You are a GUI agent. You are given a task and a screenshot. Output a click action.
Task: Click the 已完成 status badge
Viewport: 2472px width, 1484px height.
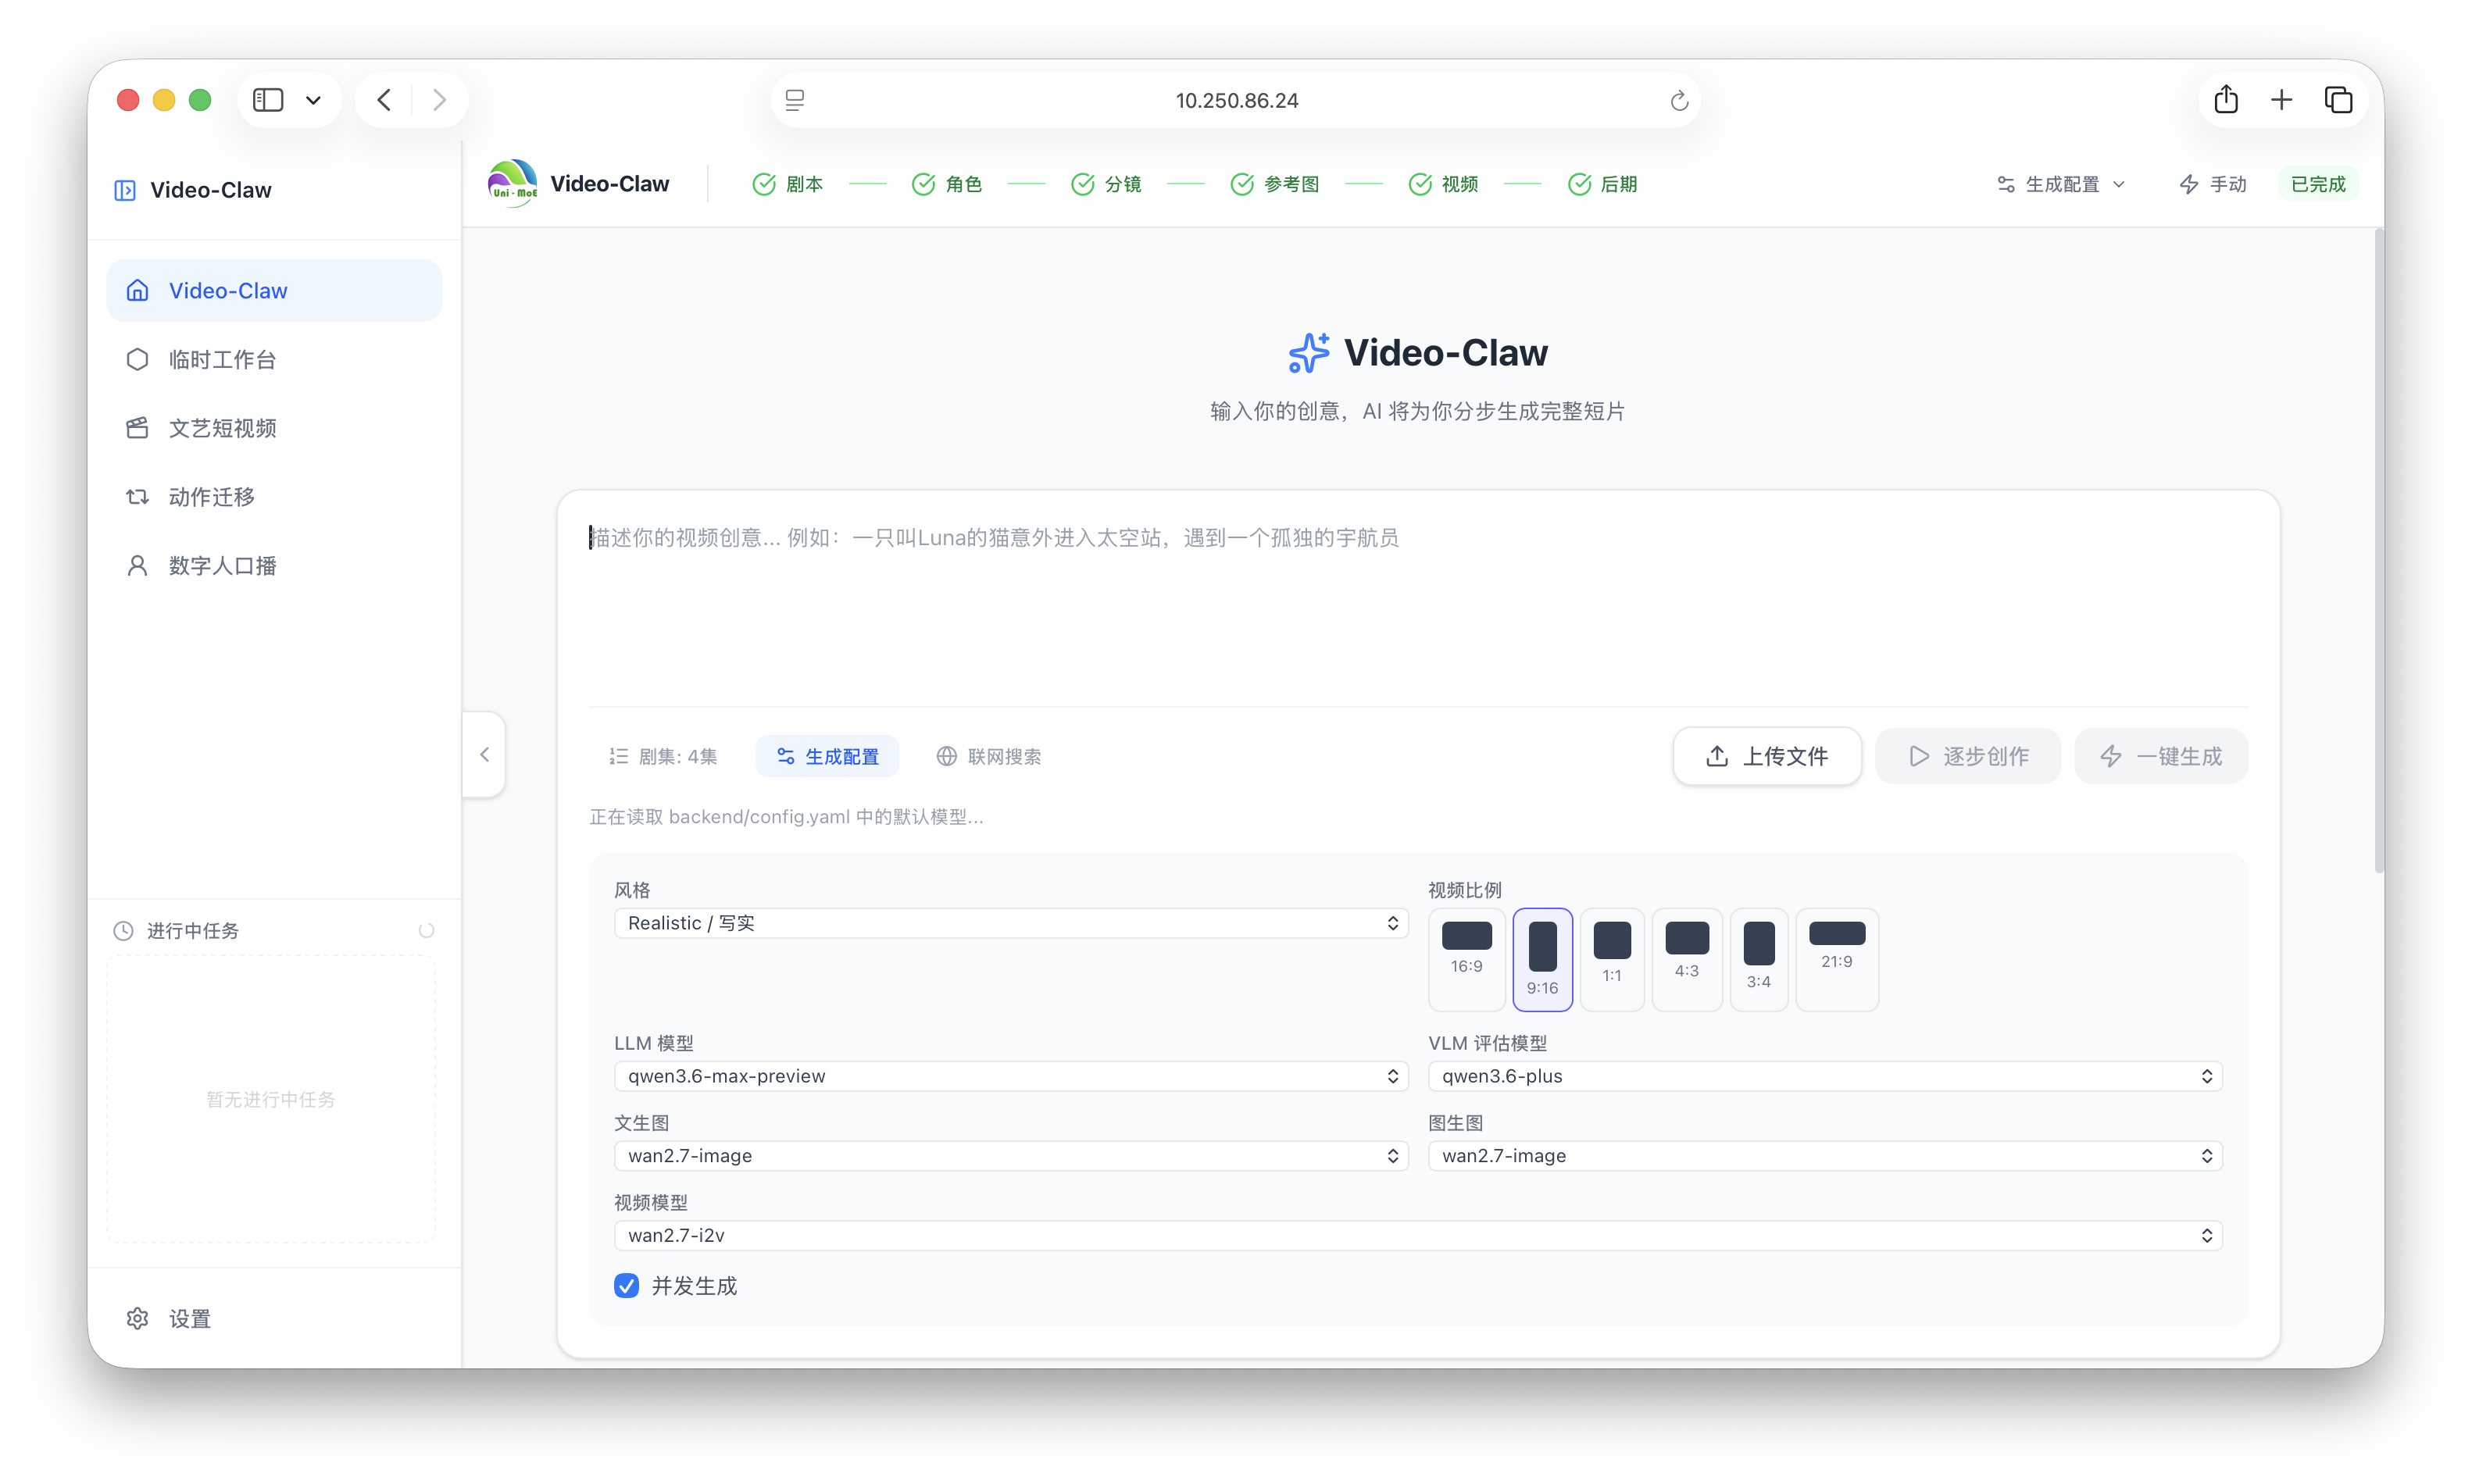click(2318, 184)
